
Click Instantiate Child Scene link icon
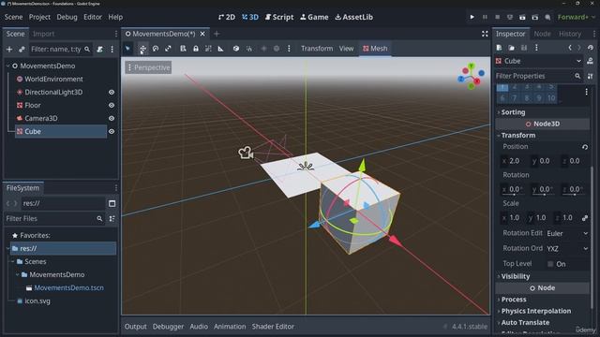tap(22, 50)
